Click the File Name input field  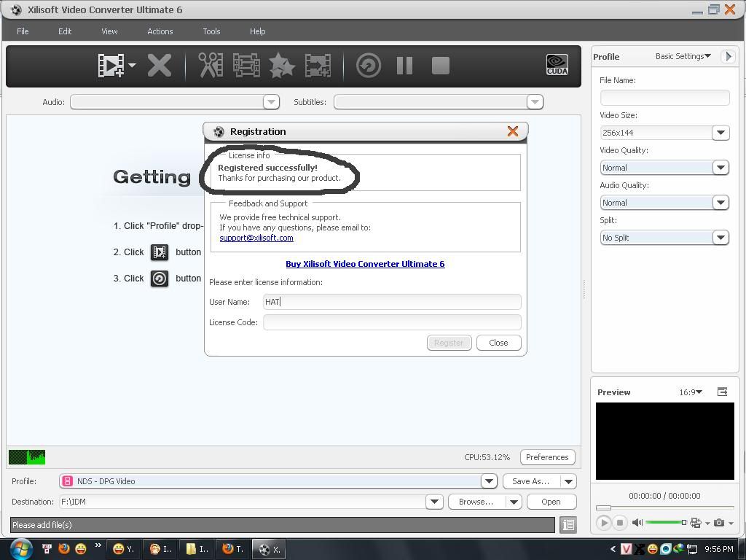pyautogui.click(x=664, y=98)
